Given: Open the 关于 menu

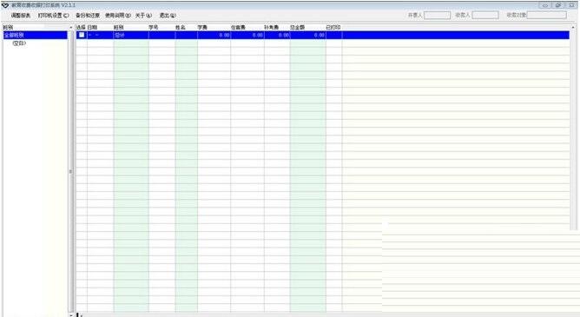Looking at the screenshot, I should pyautogui.click(x=143, y=16).
